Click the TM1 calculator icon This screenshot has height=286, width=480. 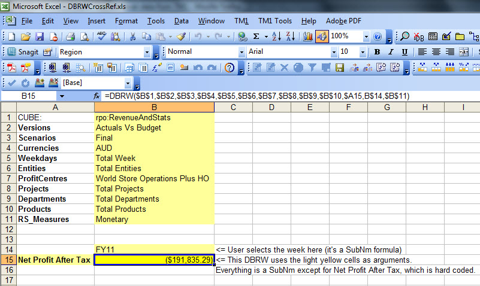click(171, 67)
